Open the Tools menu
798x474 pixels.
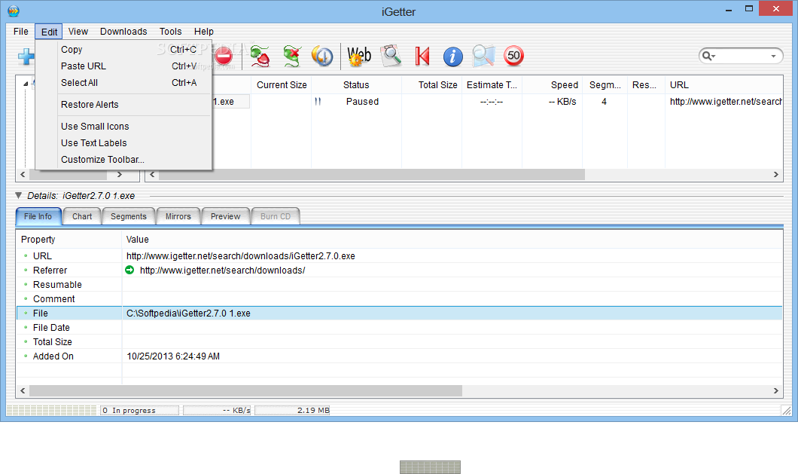(x=170, y=32)
